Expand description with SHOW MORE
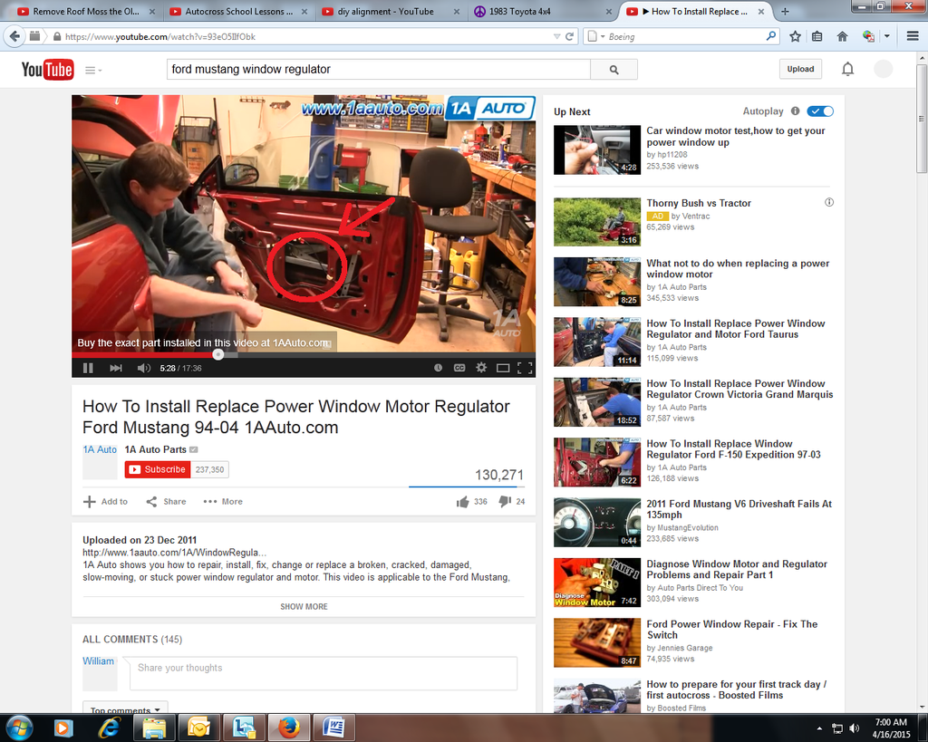Viewport: 928px width, 742px height. (x=304, y=606)
